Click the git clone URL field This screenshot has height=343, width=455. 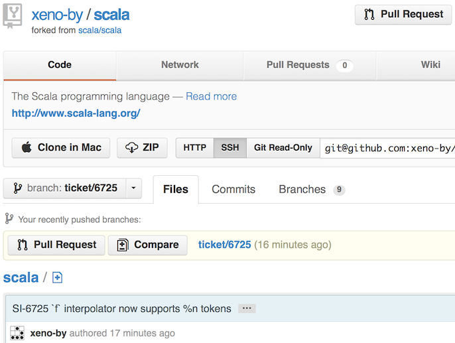[x=388, y=148]
